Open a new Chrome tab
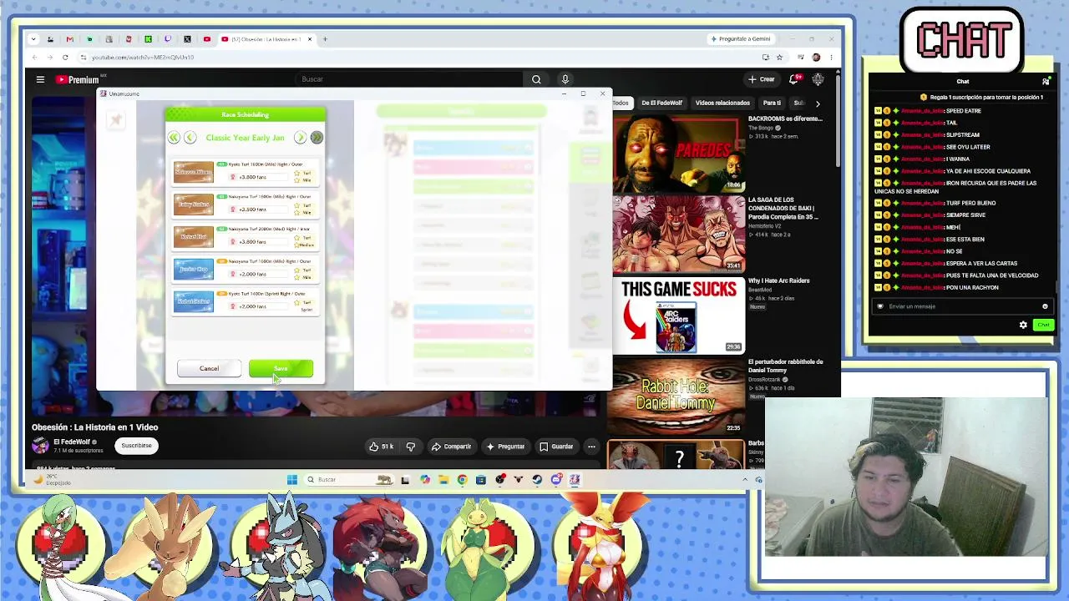The width and height of the screenshot is (1069, 601). click(x=326, y=39)
